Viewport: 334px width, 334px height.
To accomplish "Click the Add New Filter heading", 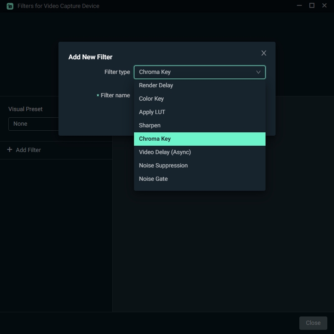I will (x=90, y=57).
